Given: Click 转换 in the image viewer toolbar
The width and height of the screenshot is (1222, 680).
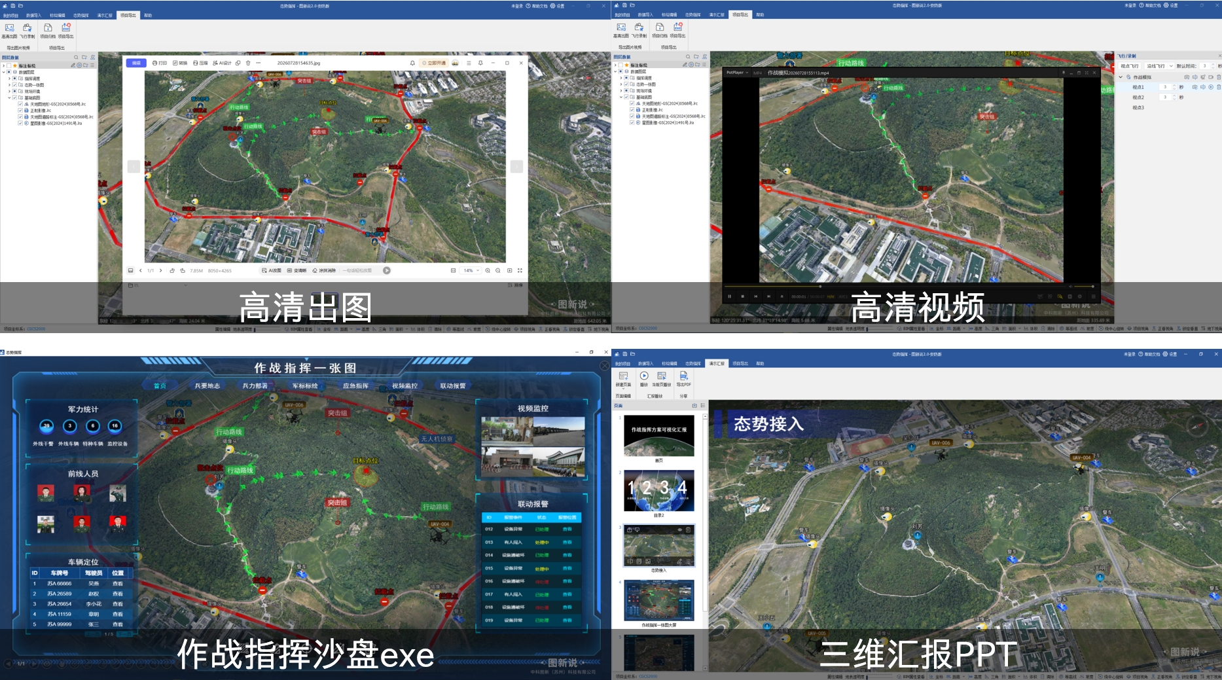Looking at the screenshot, I should coord(180,63).
